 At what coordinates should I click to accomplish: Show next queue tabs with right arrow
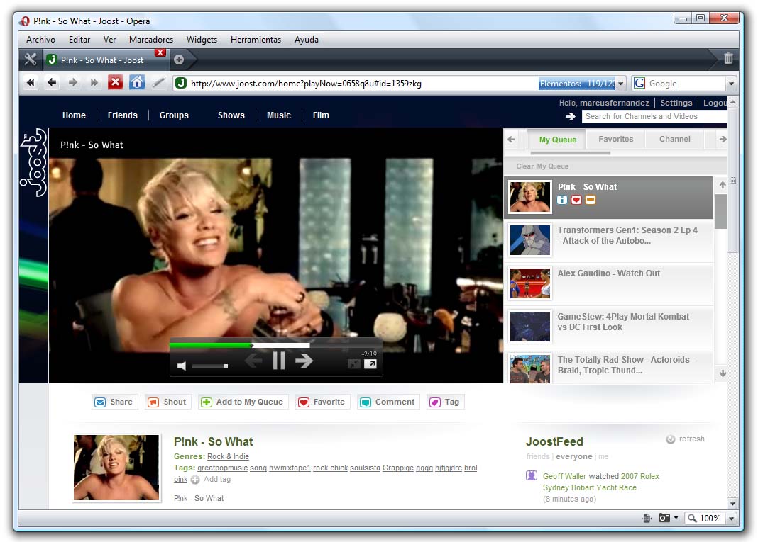[723, 139]
